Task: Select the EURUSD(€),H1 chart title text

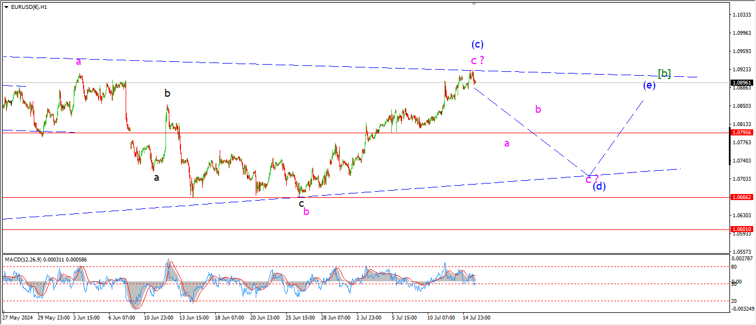Action: 29,7
